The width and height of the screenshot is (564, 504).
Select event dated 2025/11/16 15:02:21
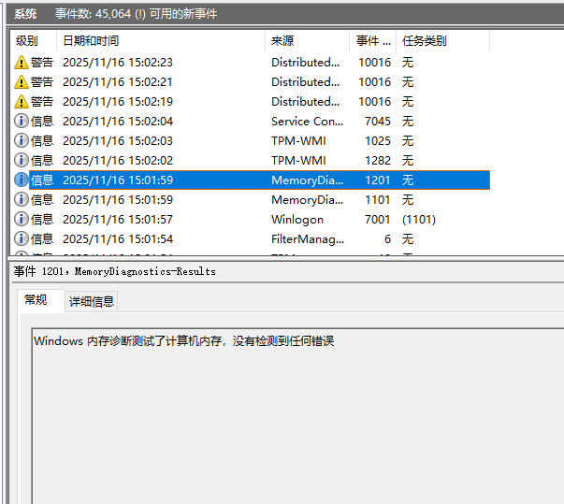pos(252,82)
